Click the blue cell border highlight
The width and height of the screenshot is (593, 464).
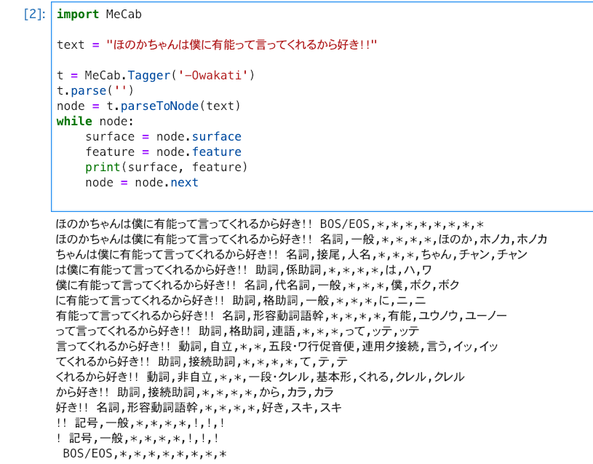coord(51,109)
